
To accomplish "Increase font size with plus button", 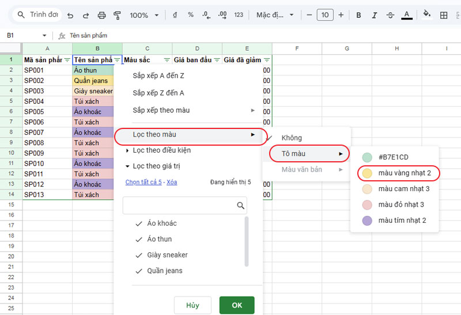I will pos(341,15).
